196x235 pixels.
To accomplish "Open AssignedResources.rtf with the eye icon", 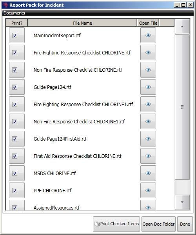I will point(148,205).
